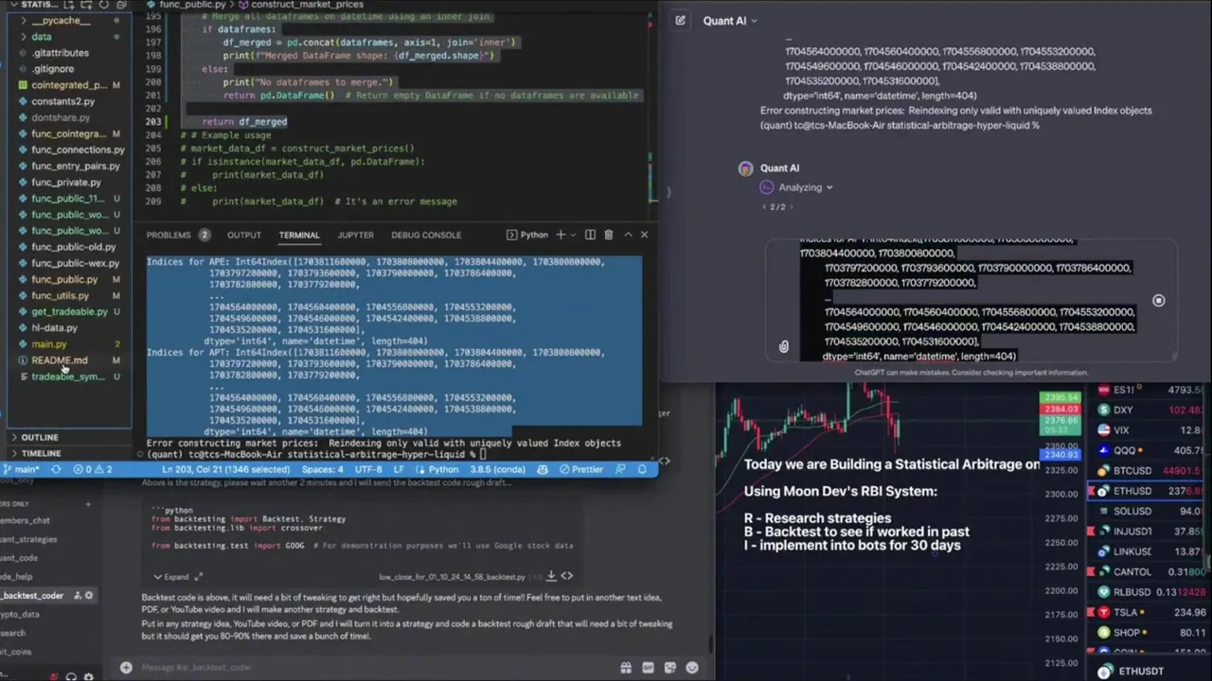Select BTCUSD in the trading watchlist
The width and height of the screenshot is (1212, 681).
(1149, 471)
